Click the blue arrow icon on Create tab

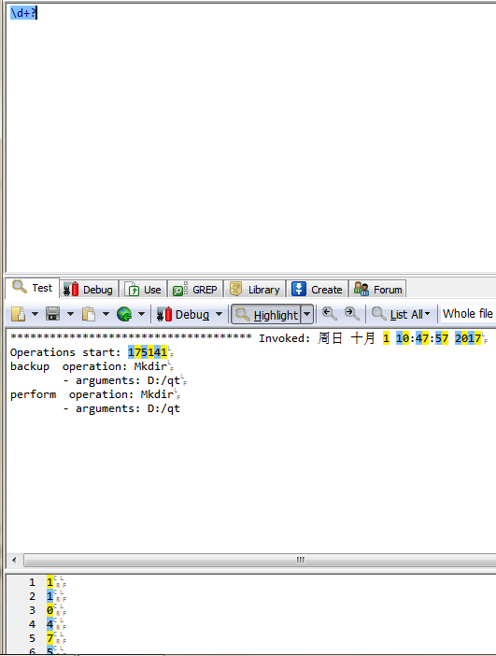point(299,289)
